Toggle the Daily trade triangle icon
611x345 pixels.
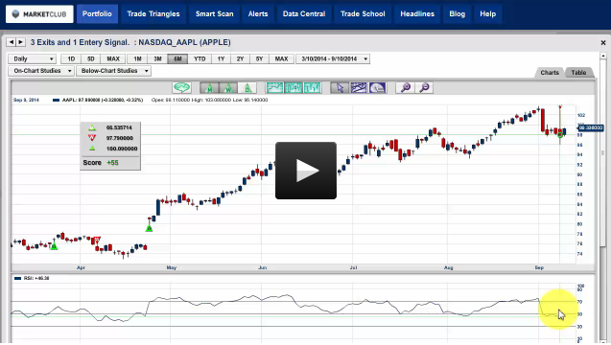pos(247,87)
